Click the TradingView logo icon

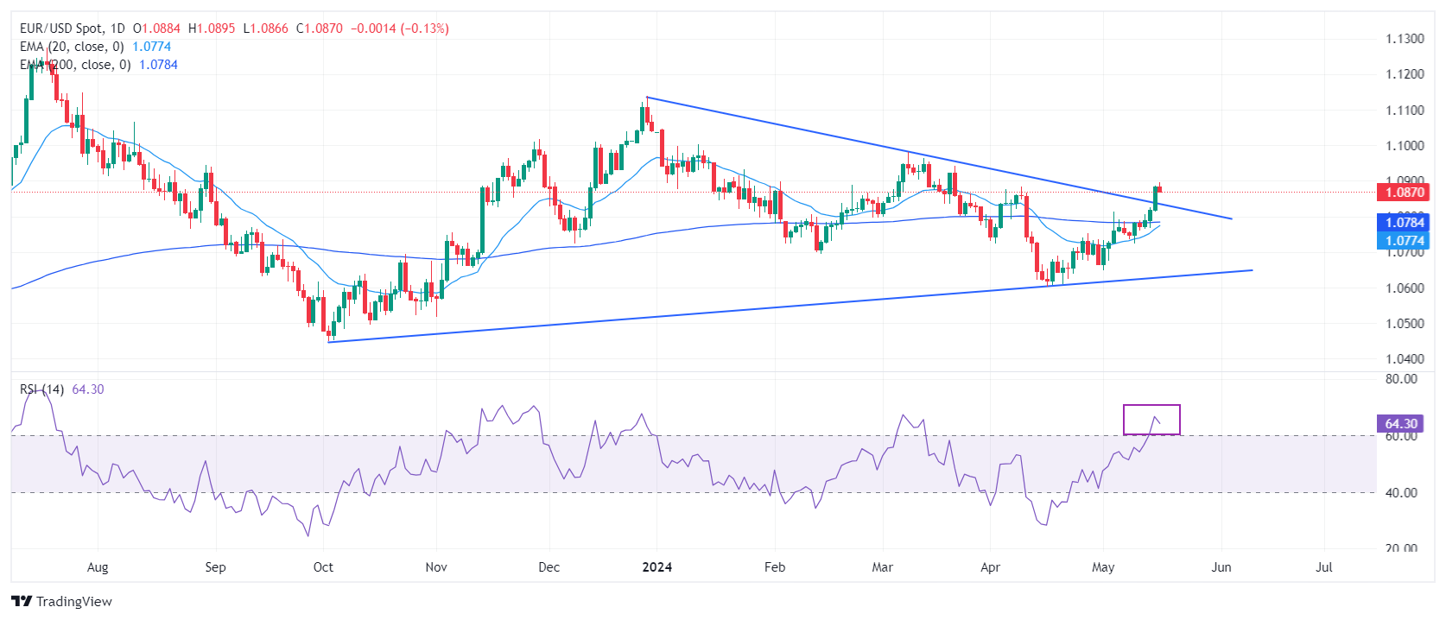point(22,601)
